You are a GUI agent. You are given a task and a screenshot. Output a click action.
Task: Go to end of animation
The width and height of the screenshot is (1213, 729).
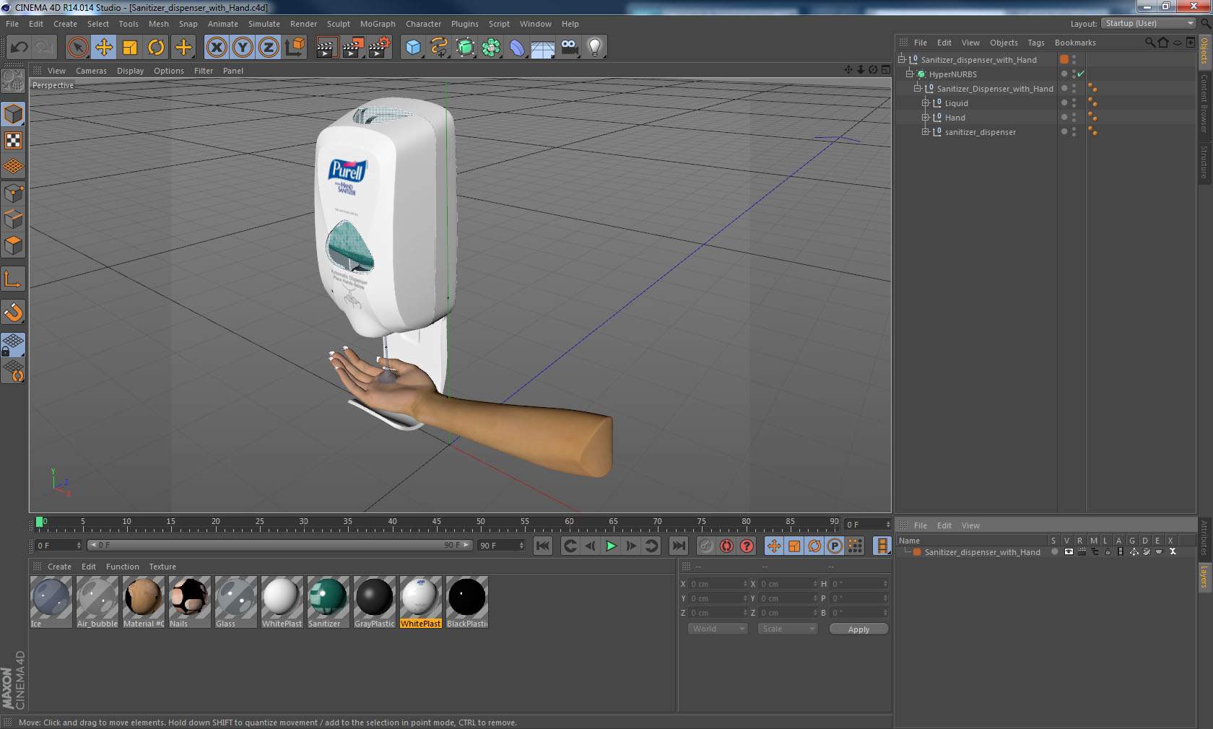pos(678,546)
